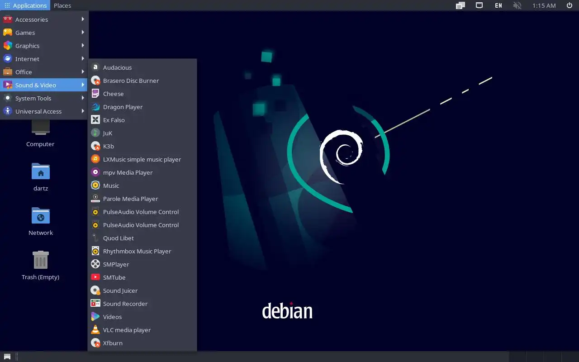Expand the Games submenu arrow

(x=83, y=33)
